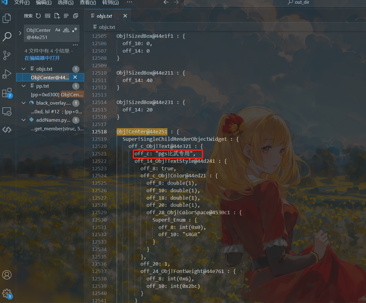
Task: Open the code-brackets icon view in activity bar
Action: [x=7, y=129]
